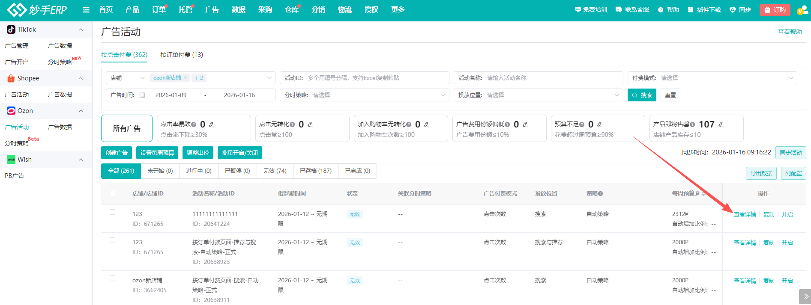The height and width of the screenshot is (305, 811).
Task: Switch to 按订单付费 (13) tab
Action: (182, 55)
